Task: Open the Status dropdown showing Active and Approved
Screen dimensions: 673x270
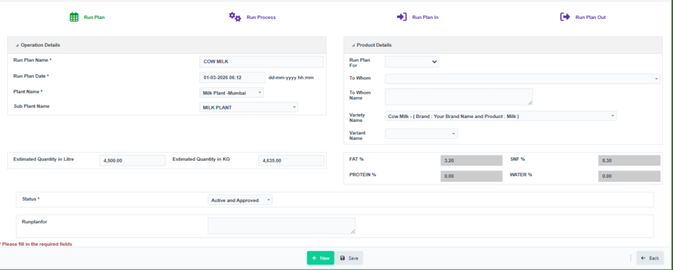Action: tap(240, 201)
